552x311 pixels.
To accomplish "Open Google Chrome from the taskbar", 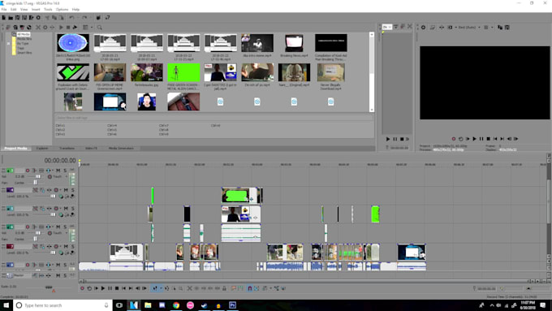I will pos(176,305).
